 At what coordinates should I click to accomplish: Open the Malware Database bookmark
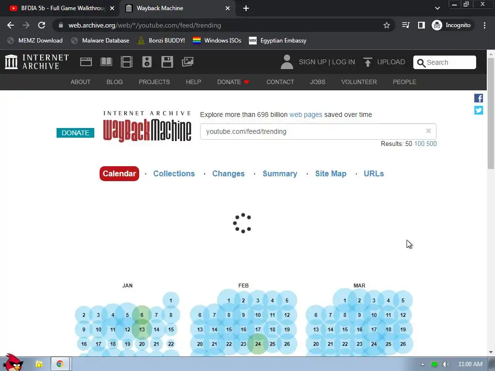(101, 41)
